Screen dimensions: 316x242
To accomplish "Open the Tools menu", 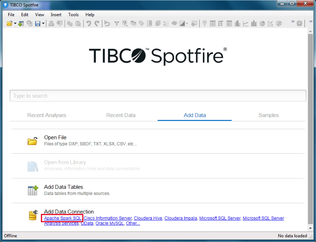I will coord(73,15).
